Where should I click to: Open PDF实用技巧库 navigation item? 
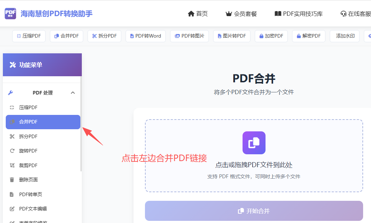[302, 14]
